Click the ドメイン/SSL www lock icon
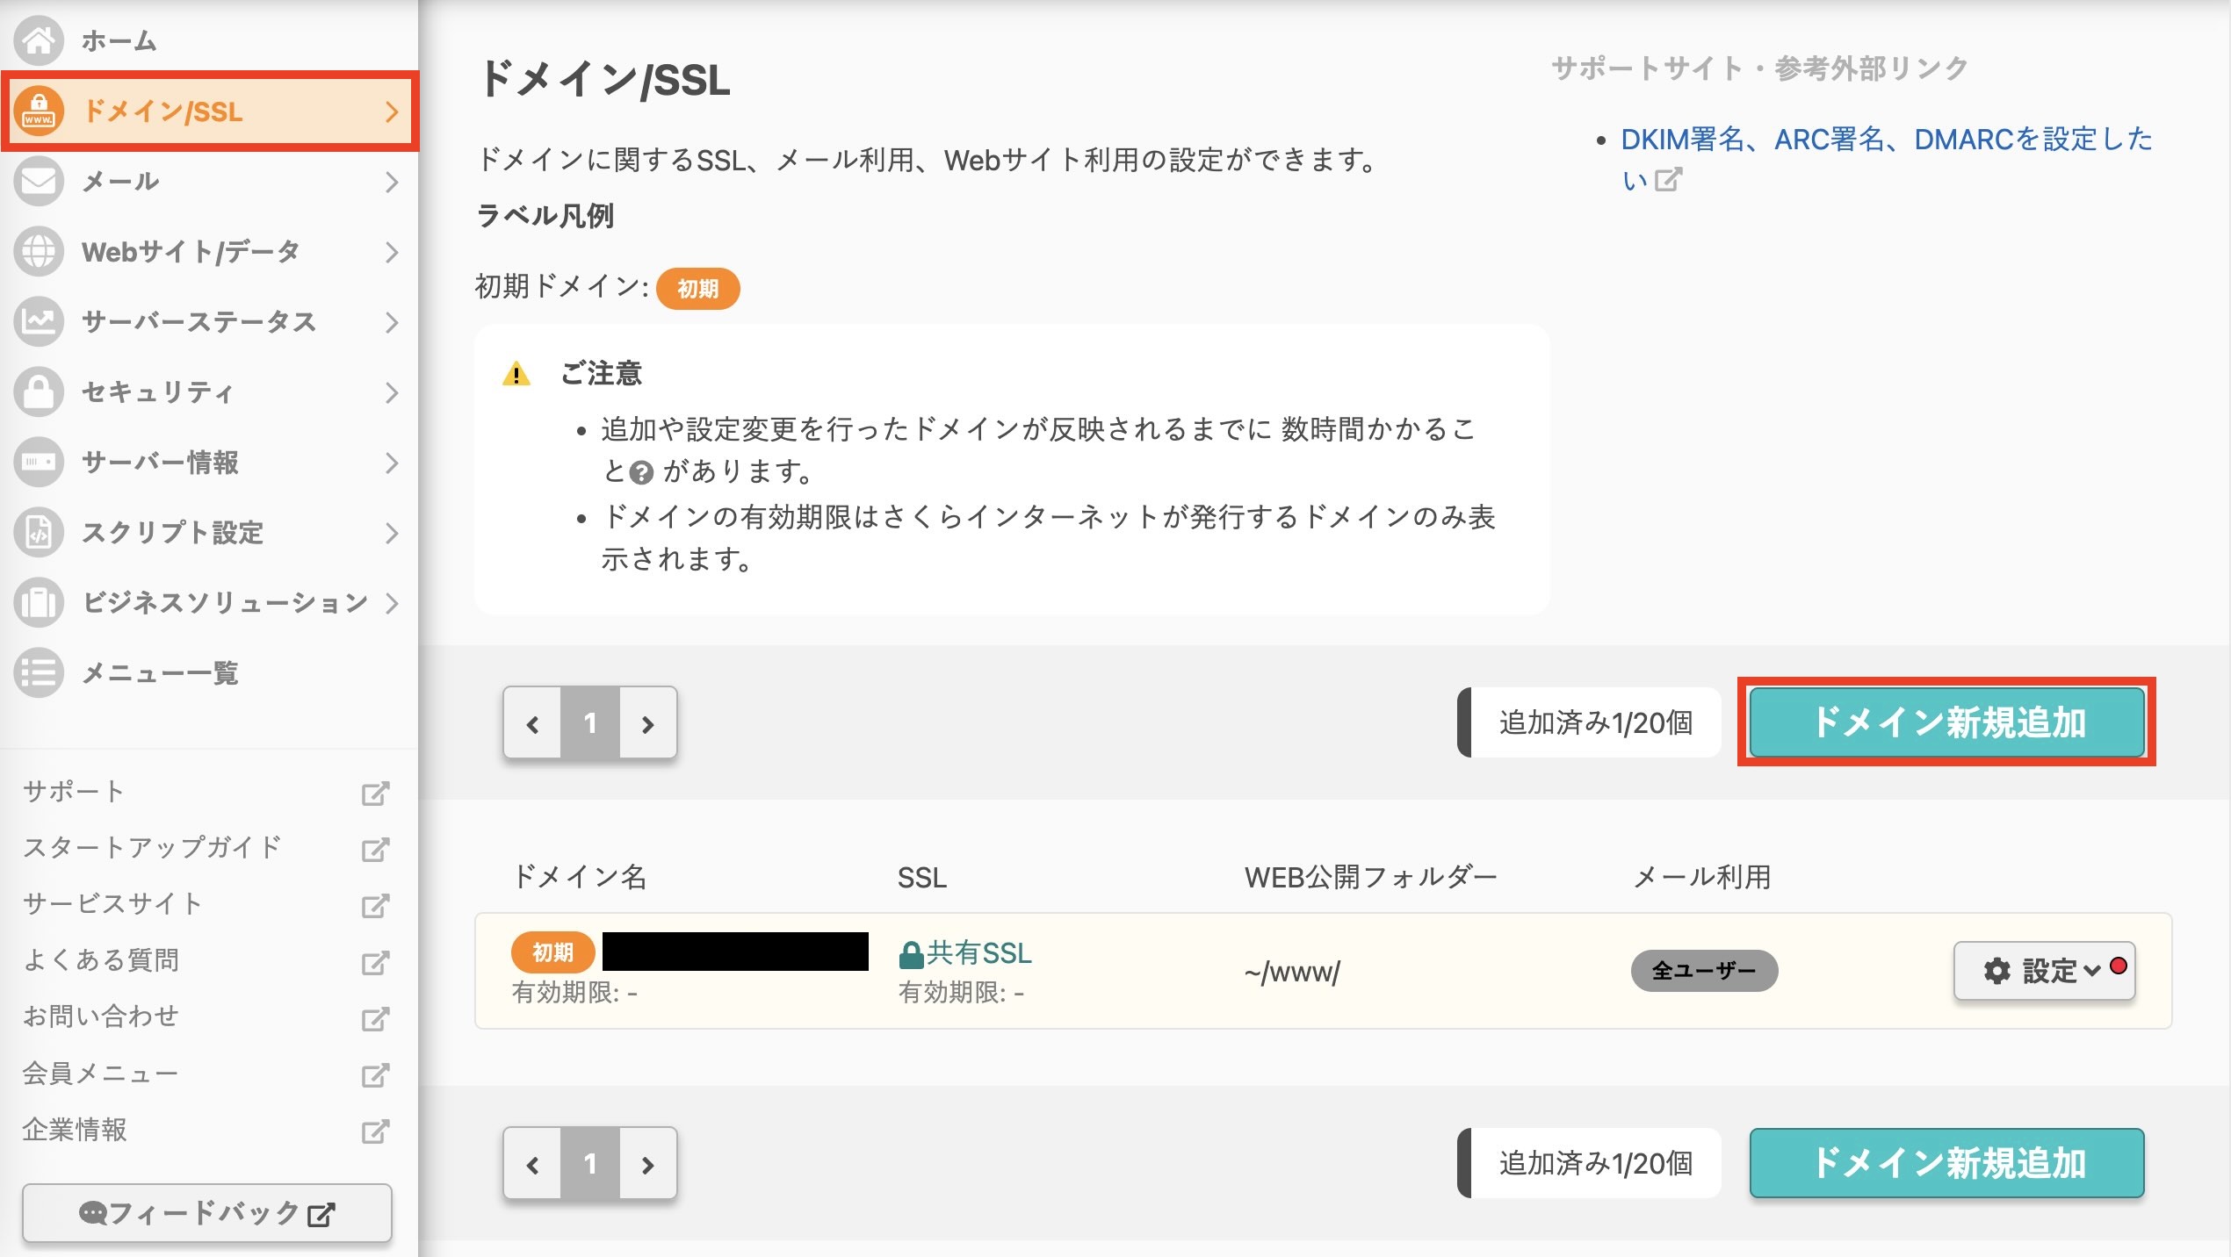Viewport: 2231px width, 1257px height. click(x=39, y=111)
